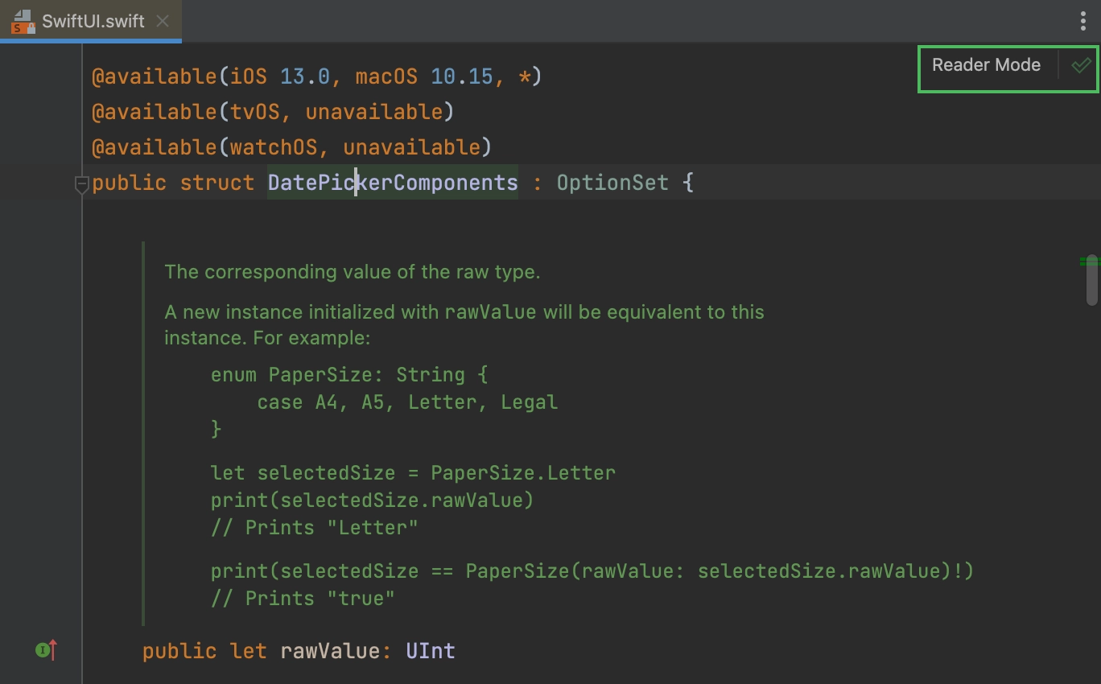Click the @available(watchOS, unavailable) line
This screenshot has width=1101, height=684.
coord(291,147)
